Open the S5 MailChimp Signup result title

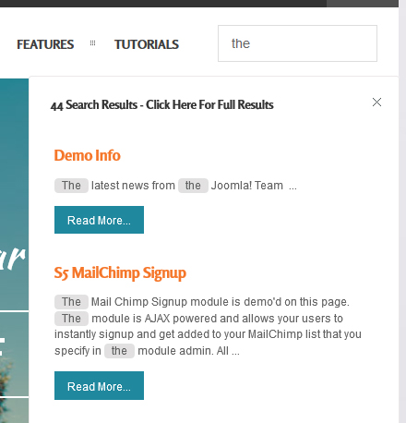[120, 273]
